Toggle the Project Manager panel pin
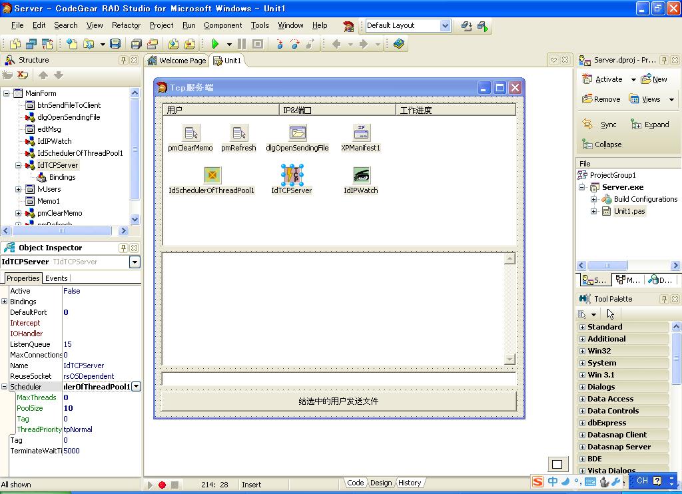This screenshot has height=494, width=682. pyautogui.click(x=664, y=60)
